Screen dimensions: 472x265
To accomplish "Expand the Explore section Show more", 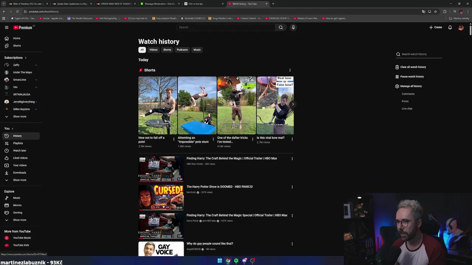I will tap(20, 220).
